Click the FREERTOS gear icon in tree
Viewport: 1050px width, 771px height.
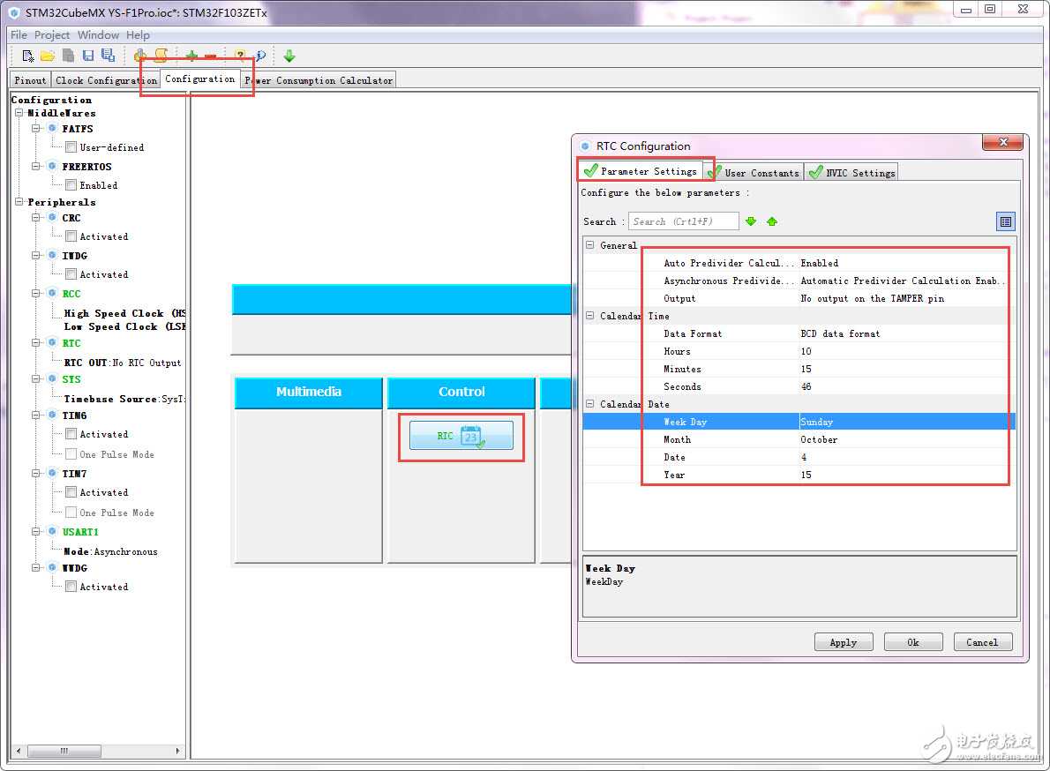click(52, 166)
